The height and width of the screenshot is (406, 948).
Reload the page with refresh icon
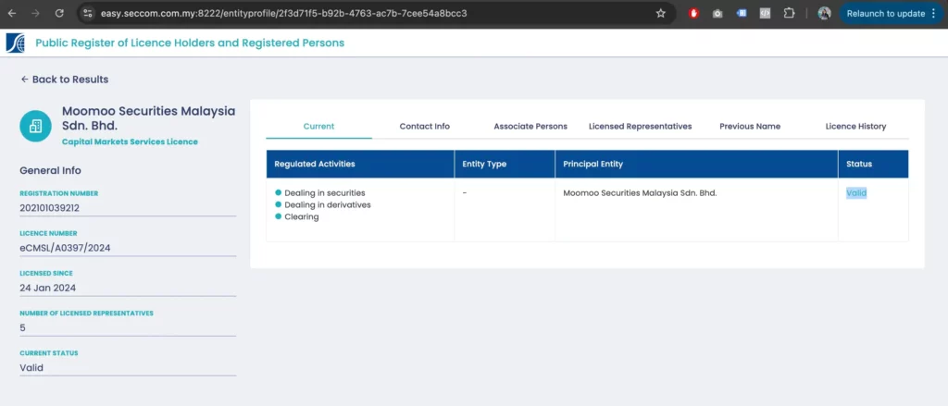[x=59, y=13]
